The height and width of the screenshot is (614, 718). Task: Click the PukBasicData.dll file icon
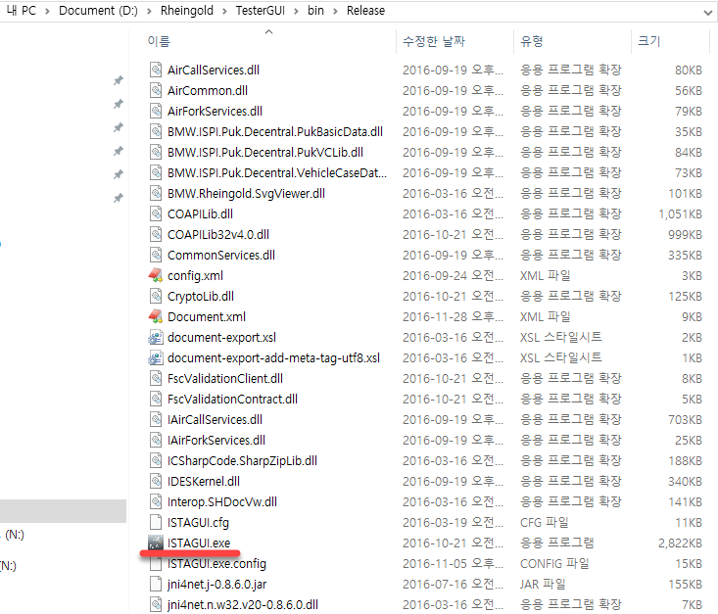(x=156, y=131)
